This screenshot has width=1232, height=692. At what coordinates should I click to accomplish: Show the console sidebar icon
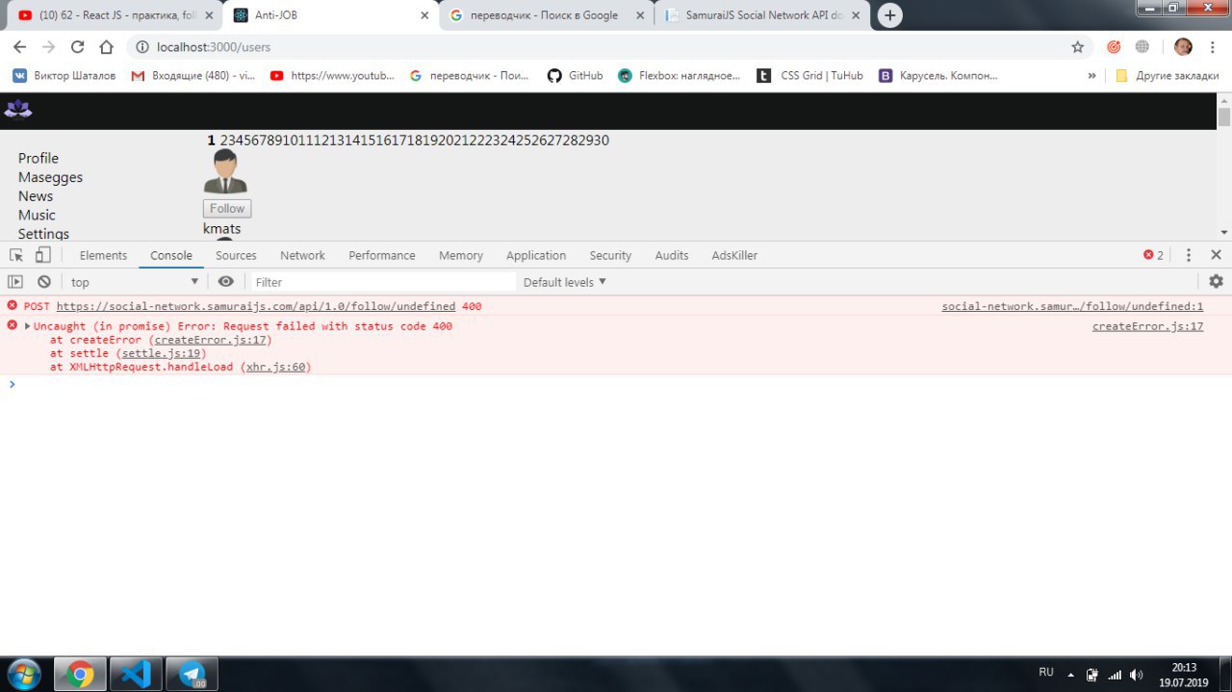click(15, 282)
